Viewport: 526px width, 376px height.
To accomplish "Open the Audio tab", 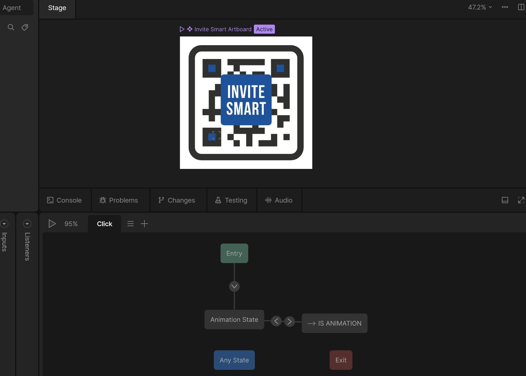I will [x=279, y=200].
